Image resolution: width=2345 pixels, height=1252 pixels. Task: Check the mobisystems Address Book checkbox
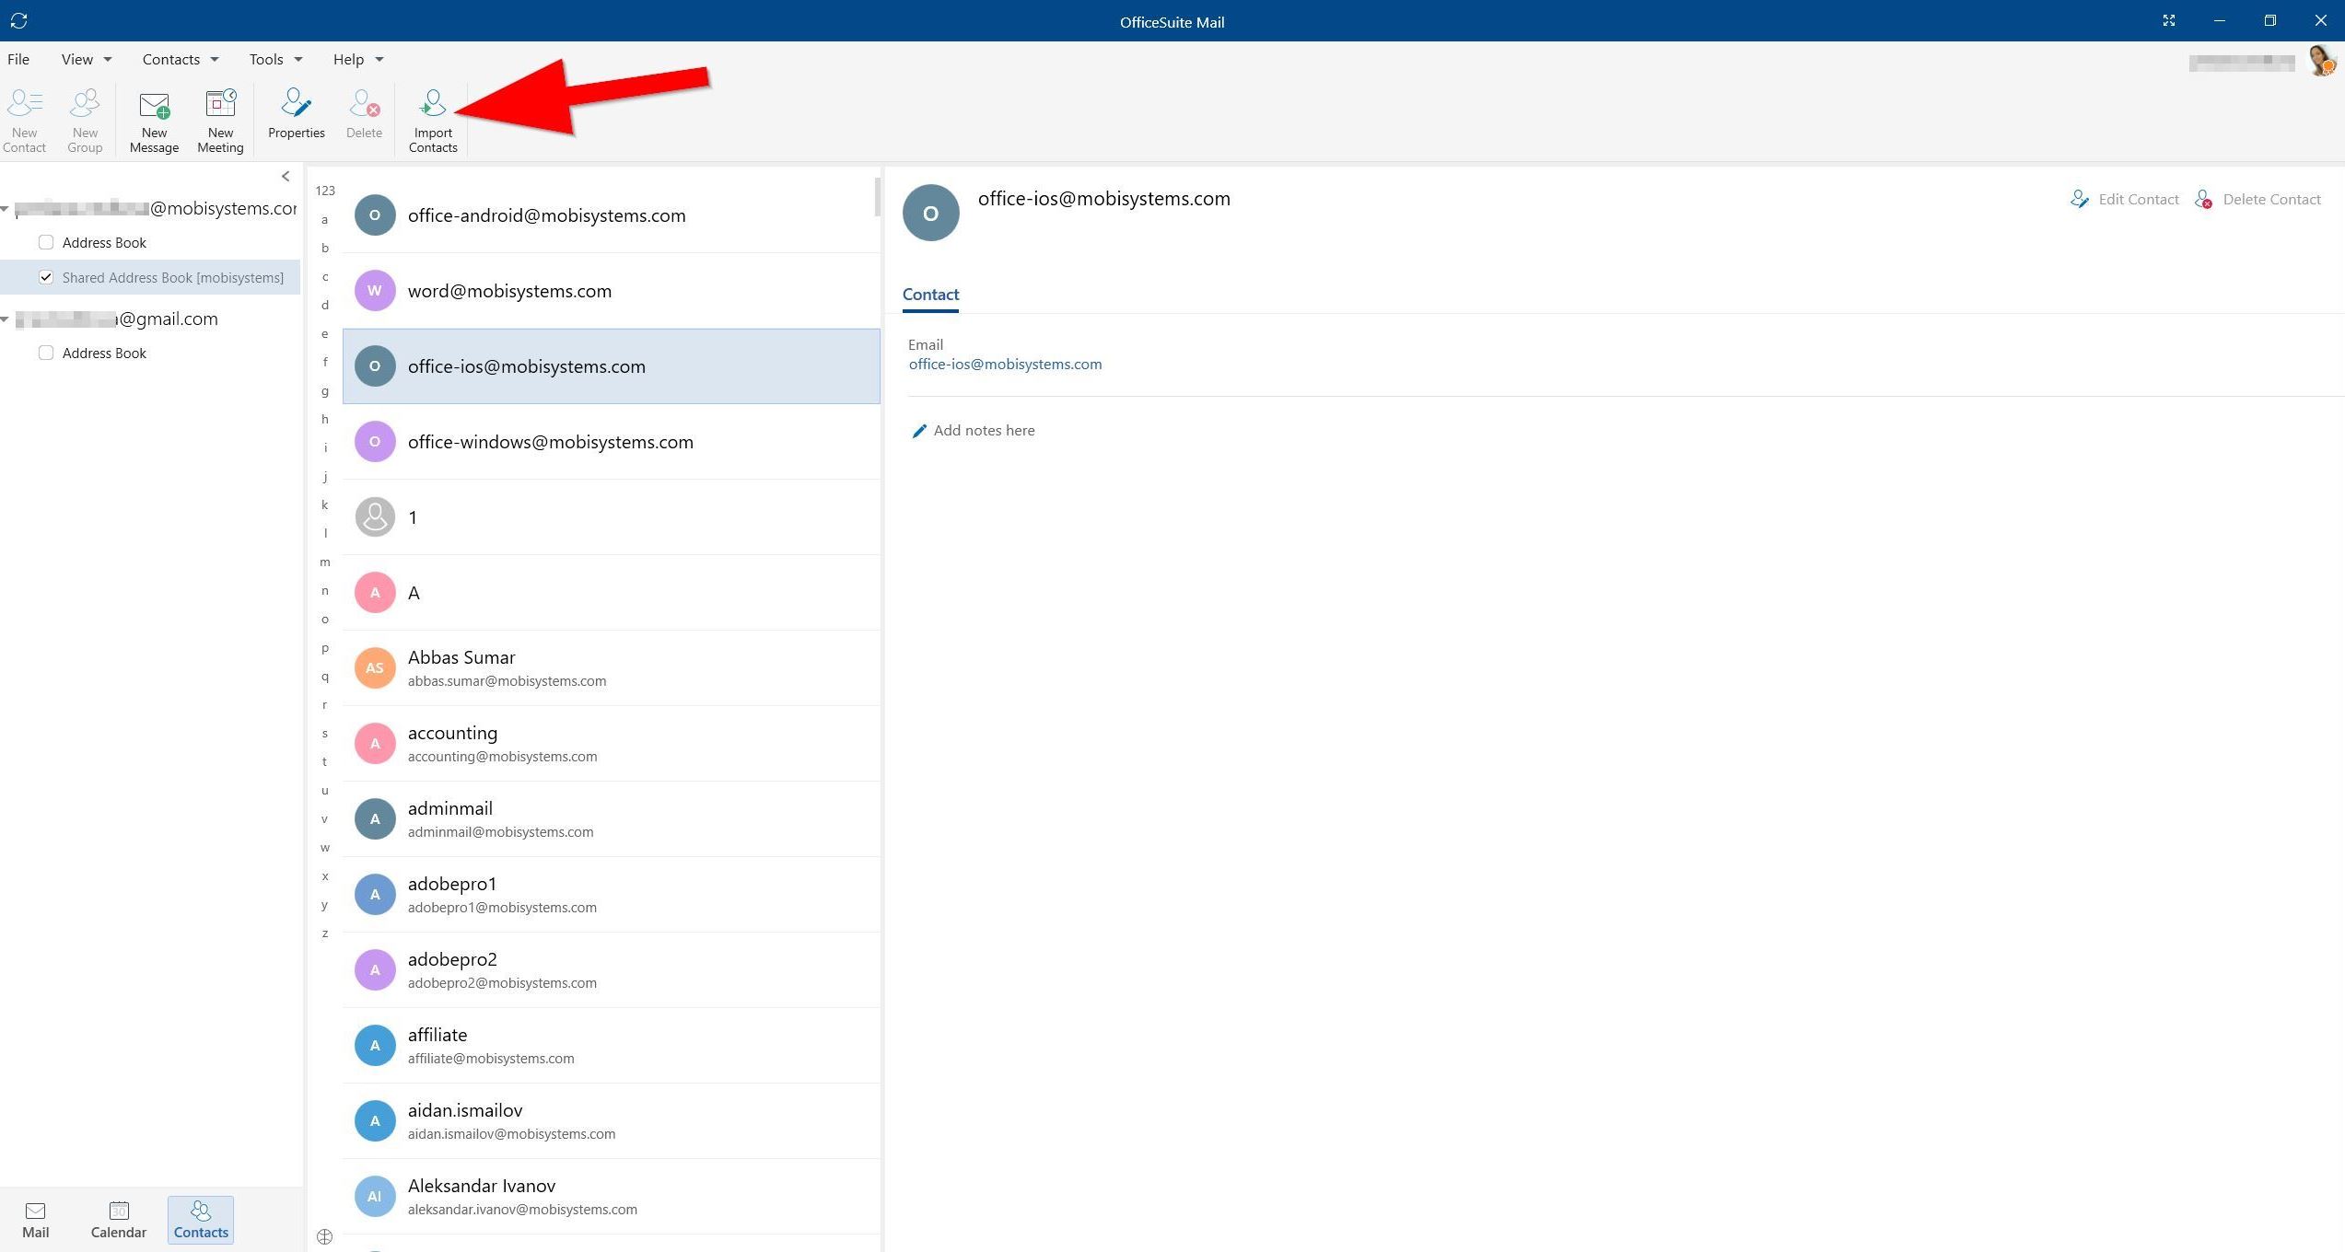(x=46, y=242)
